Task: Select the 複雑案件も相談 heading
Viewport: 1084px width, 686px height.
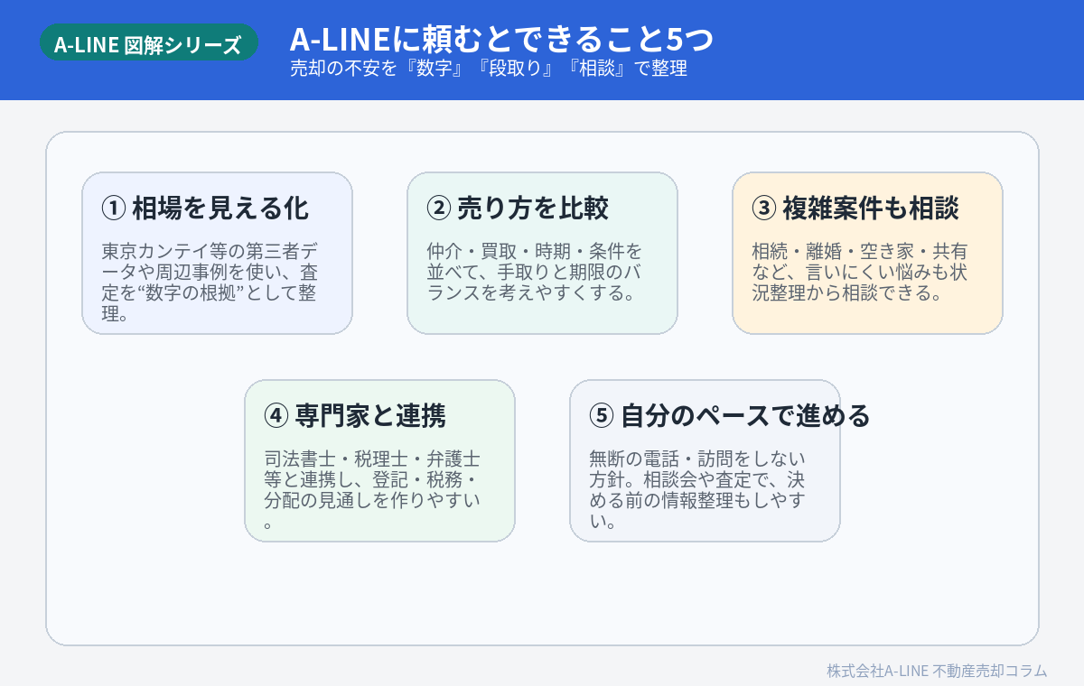Action: click(x=867, y=209)
